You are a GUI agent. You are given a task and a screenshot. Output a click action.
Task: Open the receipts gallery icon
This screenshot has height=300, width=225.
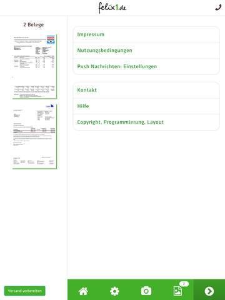click(177, 291)
